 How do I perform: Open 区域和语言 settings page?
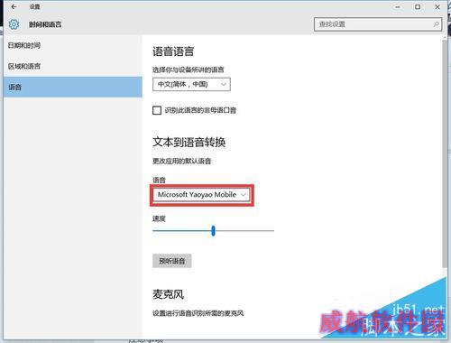click(x=73, y=66)
